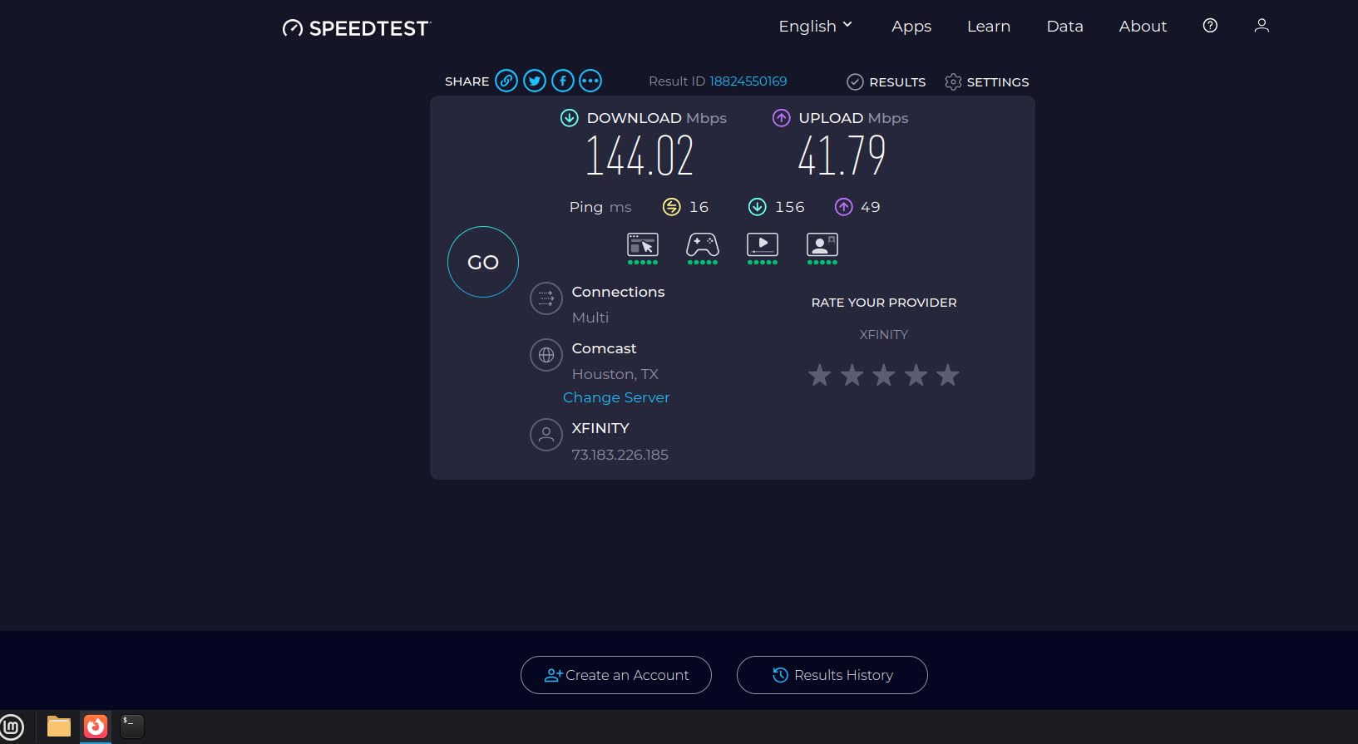Open the Learn menu
This screenshot has height=744, width=1358.
tap(989, 26)
